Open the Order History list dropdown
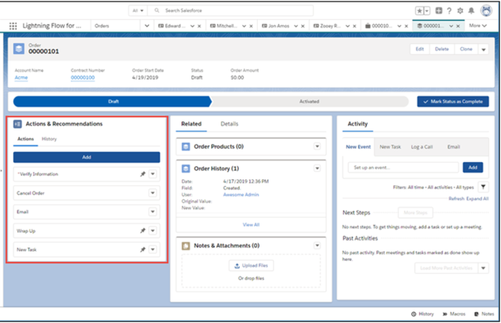The image size is (501, 323). click(x=317, y=168)
